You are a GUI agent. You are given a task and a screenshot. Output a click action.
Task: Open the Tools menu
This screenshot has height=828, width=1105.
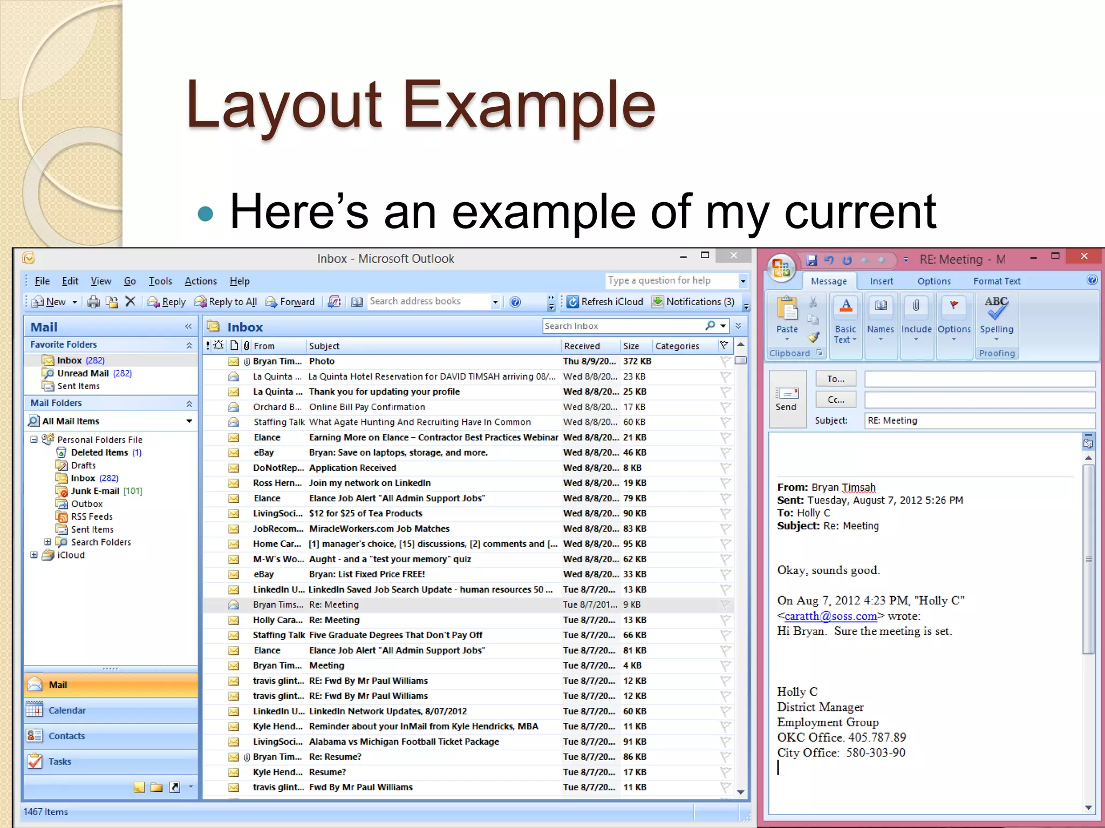[x=160, y=281]
